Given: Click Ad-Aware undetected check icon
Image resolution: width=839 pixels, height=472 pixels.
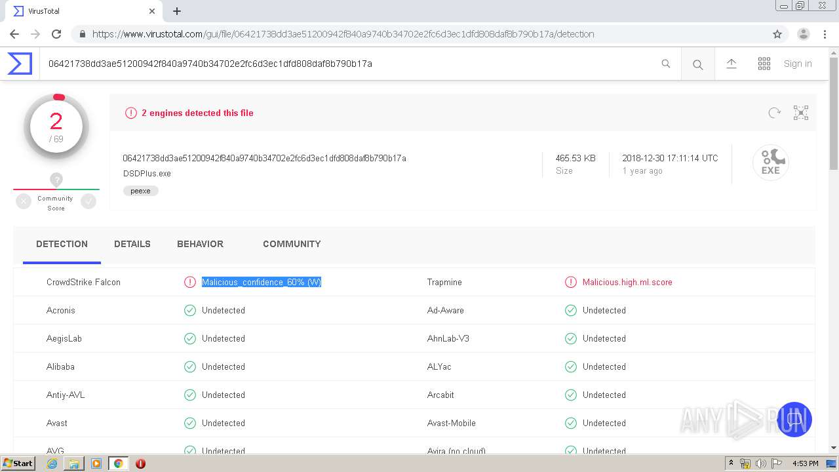Looking at the screenshot, I should click(571, 310).
